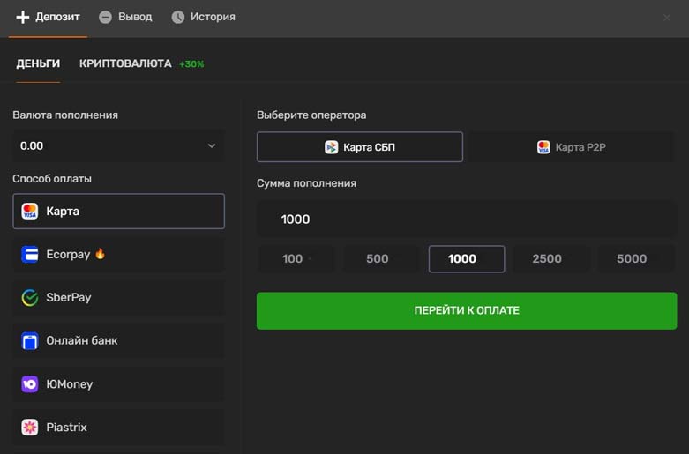Switch operator to Карта P2P
This screenshot has height=454, width=689.
(572, 147)
